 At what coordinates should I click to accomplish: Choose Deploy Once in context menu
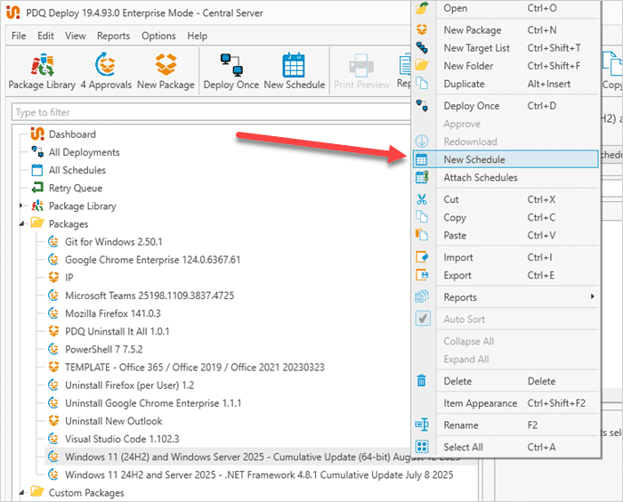[x=506, y=106]
